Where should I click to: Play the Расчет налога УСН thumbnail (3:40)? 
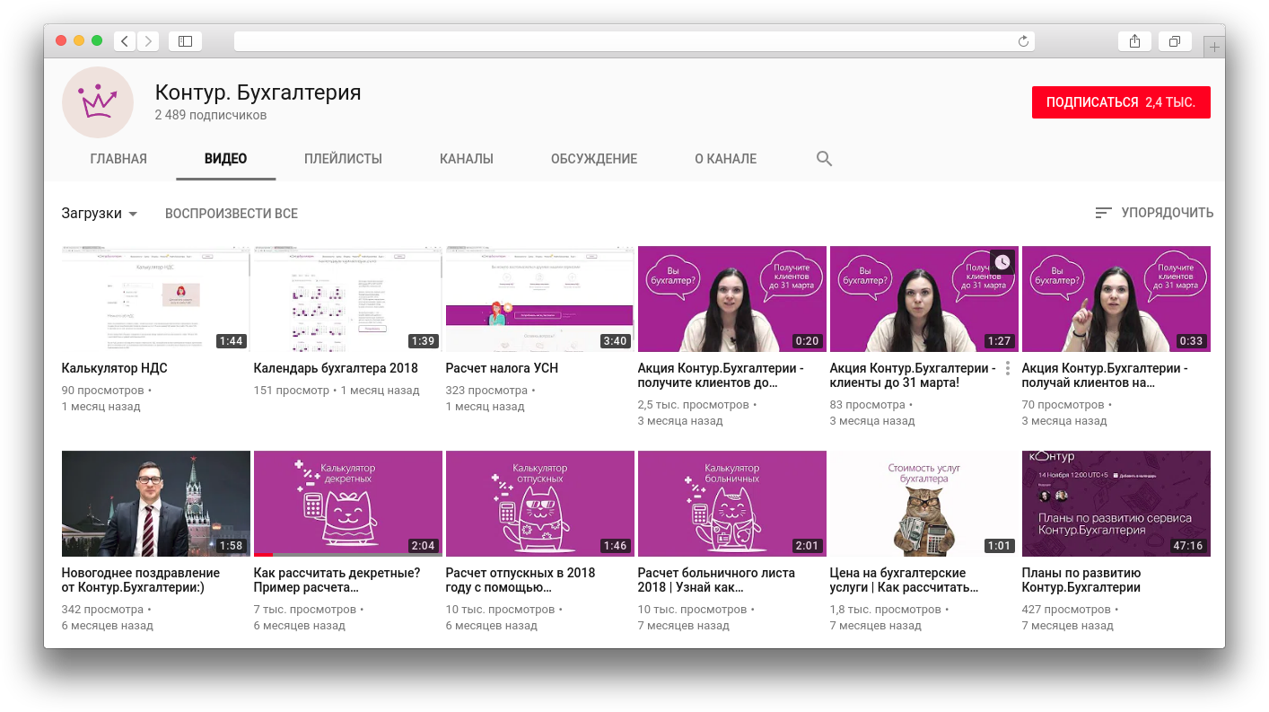click(x=540, y=299)
